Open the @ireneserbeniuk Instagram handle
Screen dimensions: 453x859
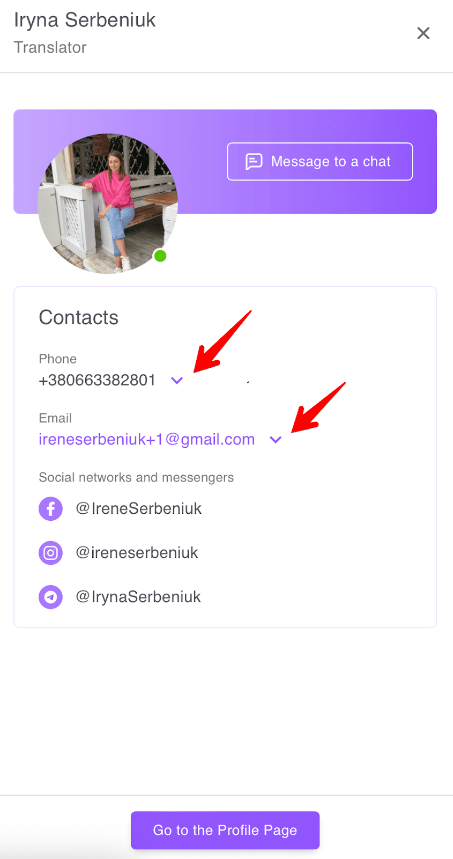tap(137, 552)
